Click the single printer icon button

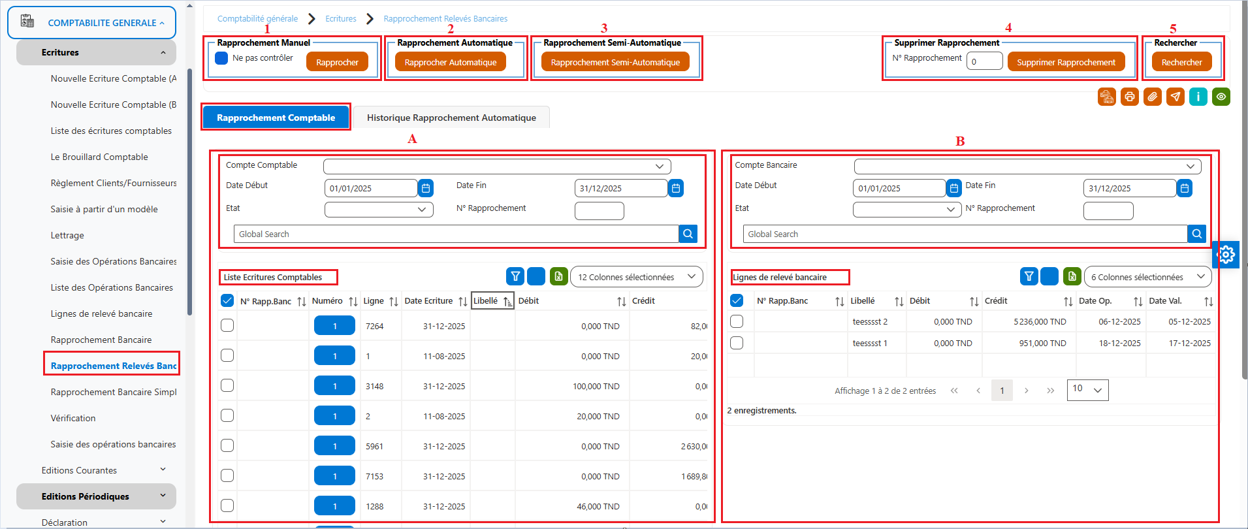pos(1130,97)
